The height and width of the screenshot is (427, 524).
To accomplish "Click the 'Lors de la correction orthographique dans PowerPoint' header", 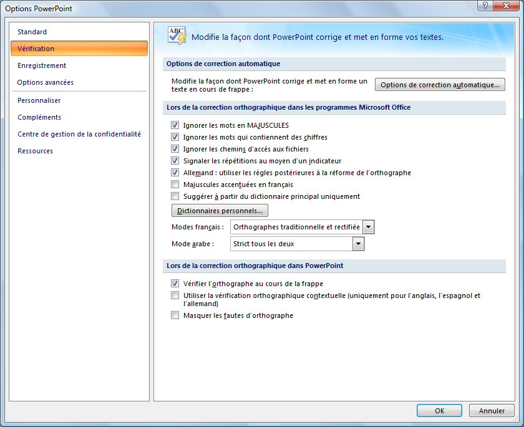I will tap(334, 266).
